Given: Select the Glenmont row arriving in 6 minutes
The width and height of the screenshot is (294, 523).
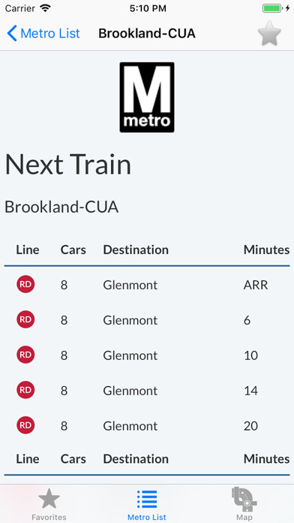Looking at the screenshot, I should click(147, 320).
